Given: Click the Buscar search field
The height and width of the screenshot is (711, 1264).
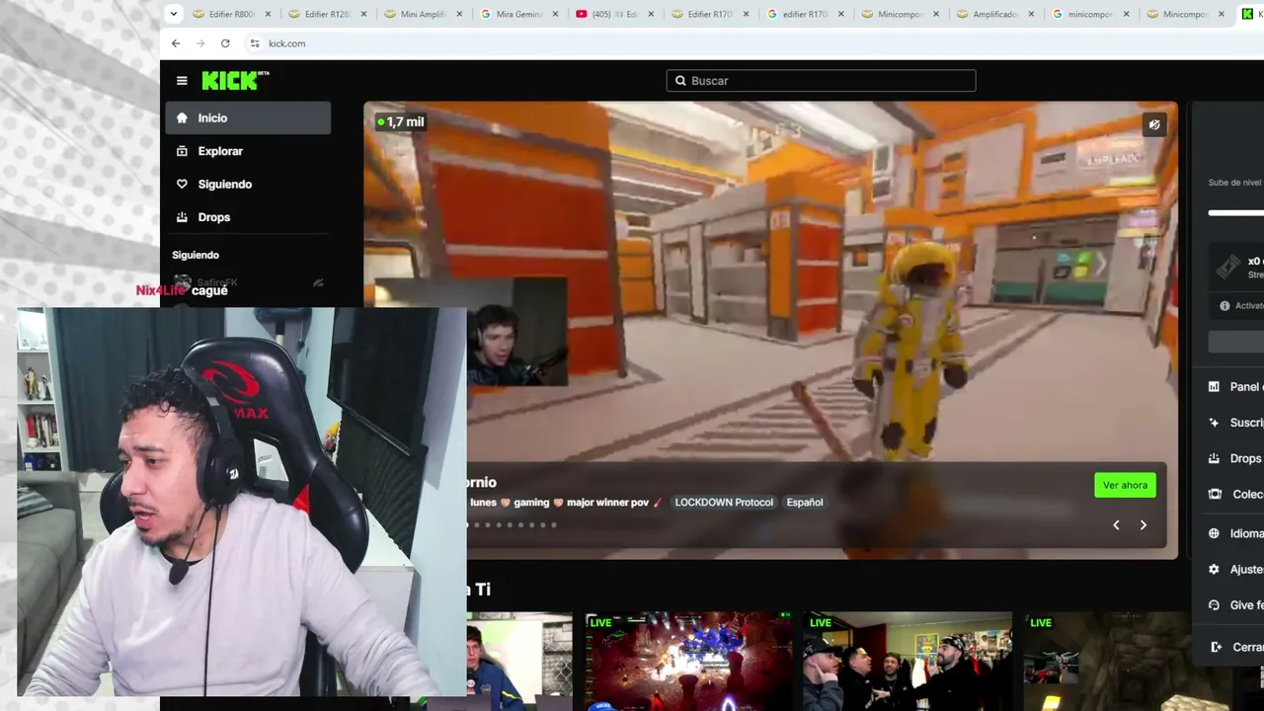Looking at the screenshot, I should point(821,81).
